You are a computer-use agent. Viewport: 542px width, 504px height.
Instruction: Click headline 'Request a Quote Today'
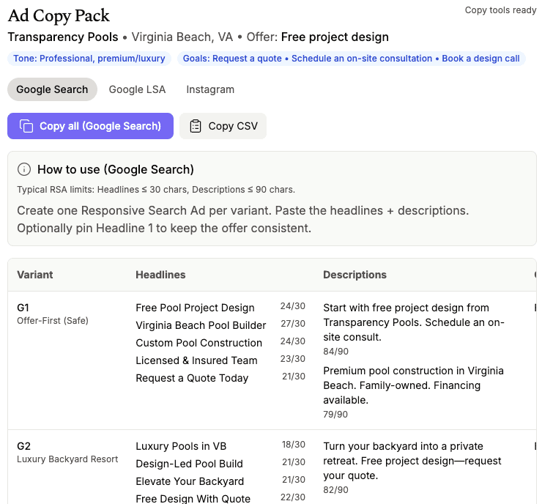pos(192,378)
